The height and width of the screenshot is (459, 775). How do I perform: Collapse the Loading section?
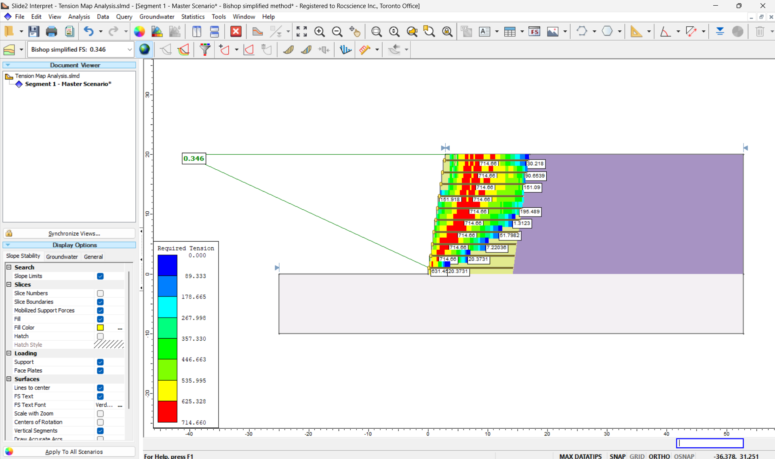point(9,353)
